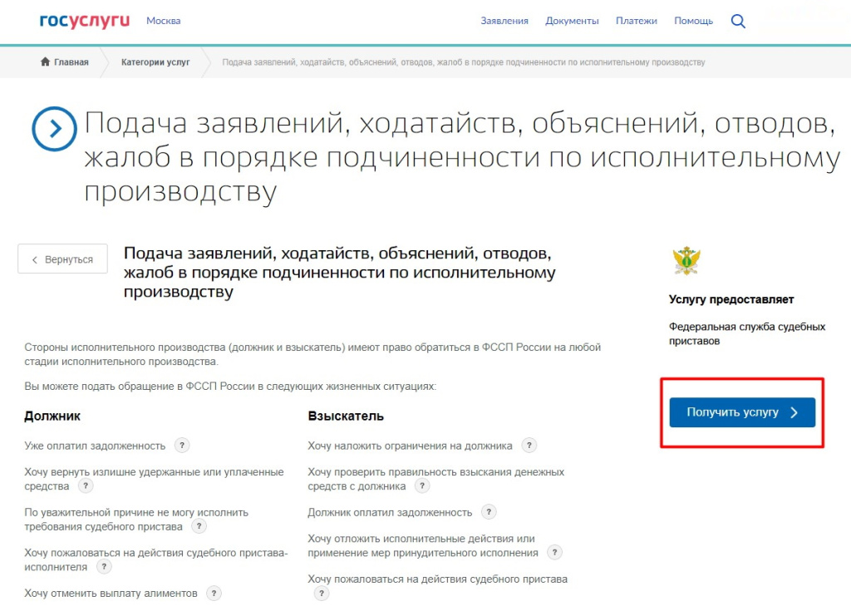Open the Платежи section
The width and height of the screenshot is (851, 606).
(637, 21)
